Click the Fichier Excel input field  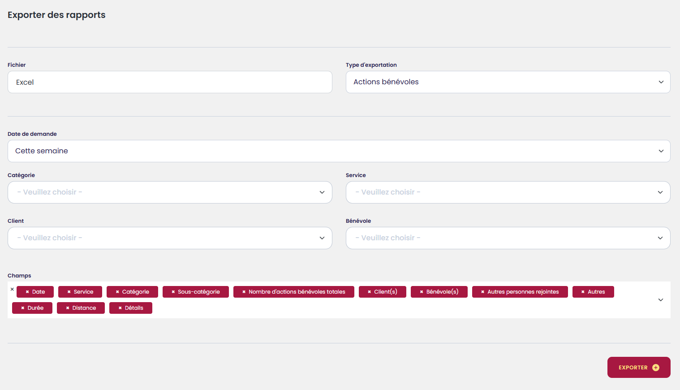point(170,82)
